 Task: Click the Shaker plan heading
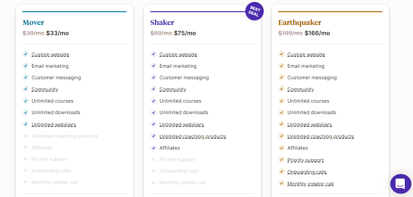[x=162, y=22]
